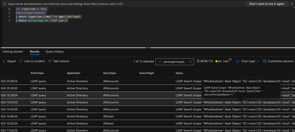Expand the Chart type dropdown chevron
295x132 pixels.
(x=258, y=61)
